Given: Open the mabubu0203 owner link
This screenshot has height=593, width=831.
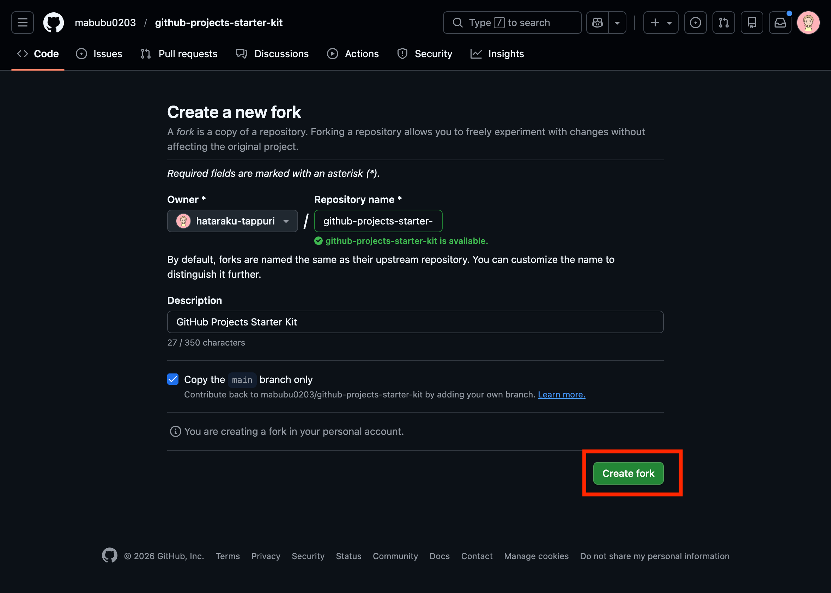Looking at the screenshot, I should point(105,23).
